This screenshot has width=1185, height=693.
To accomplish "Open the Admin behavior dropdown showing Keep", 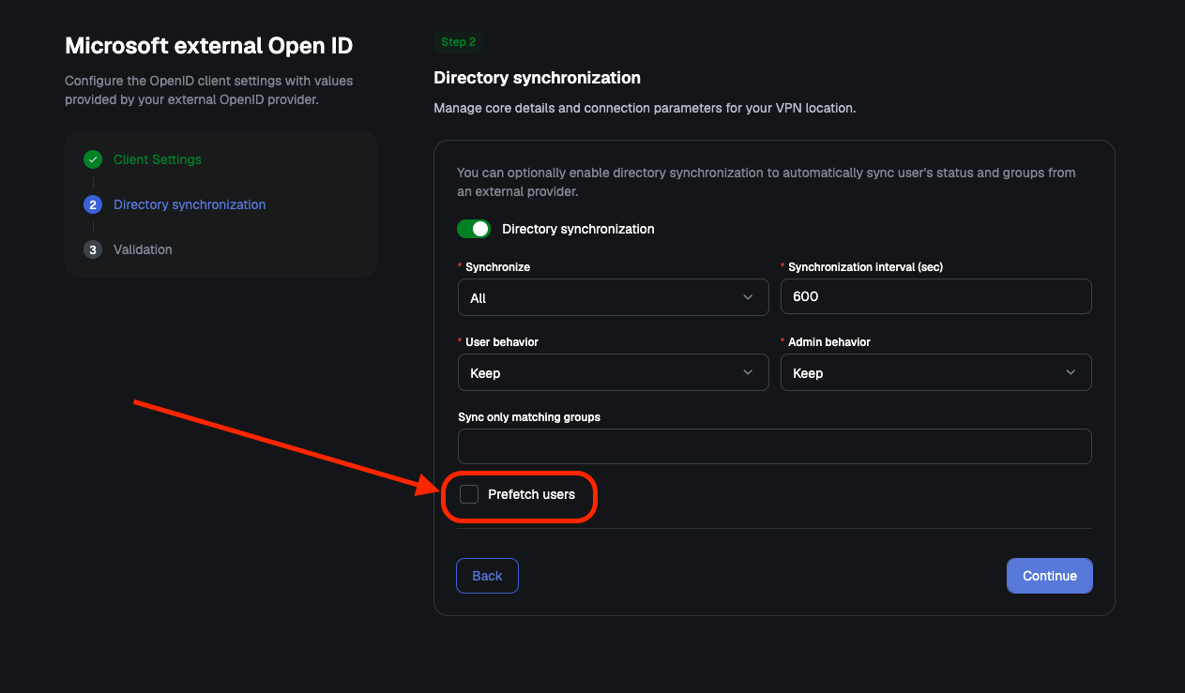I will click(x=936, y=372).
